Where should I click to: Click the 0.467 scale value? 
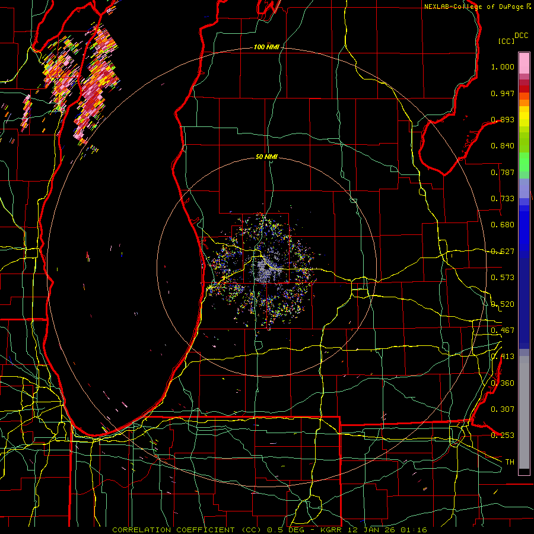pyautogui.click(x=503, y=330)
